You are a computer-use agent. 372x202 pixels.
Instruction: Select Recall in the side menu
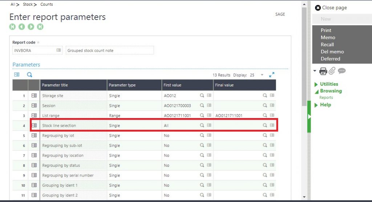click(x=327, y=44)
